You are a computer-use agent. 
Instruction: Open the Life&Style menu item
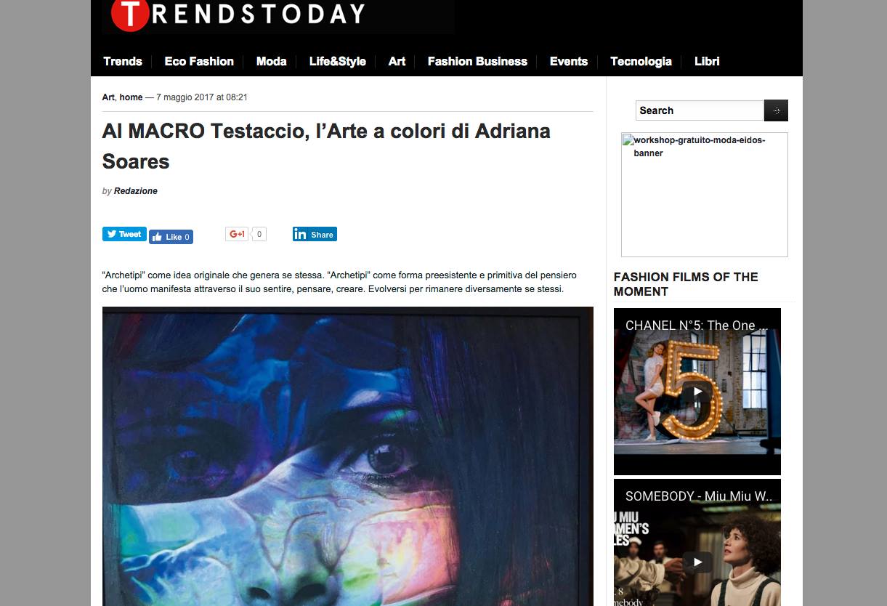pos(338,61)
